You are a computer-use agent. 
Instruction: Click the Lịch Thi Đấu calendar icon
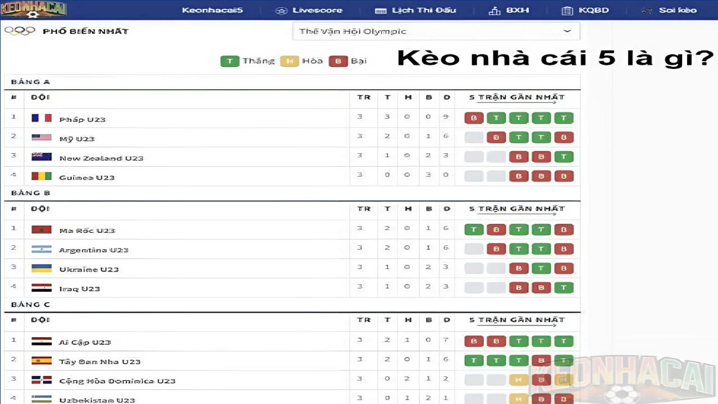click(380, 11)
